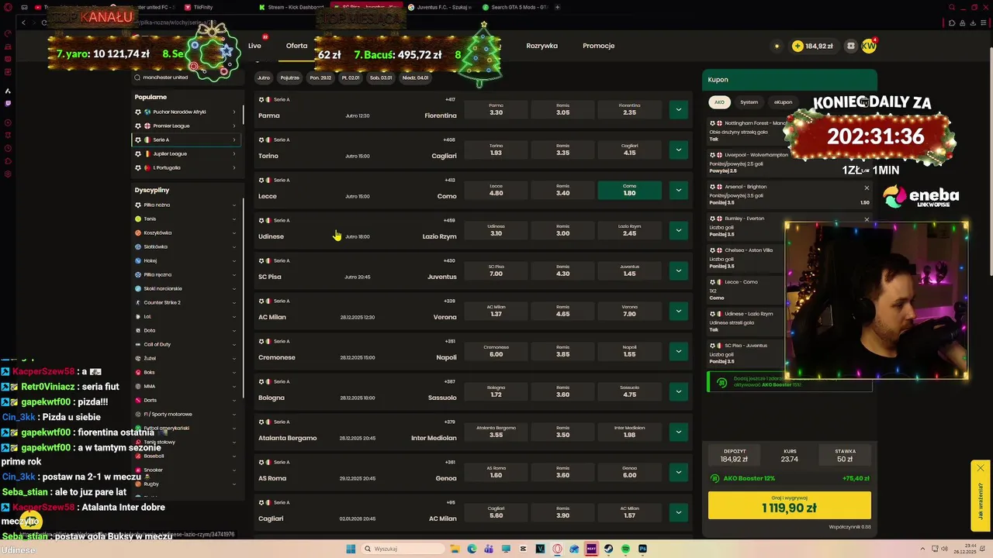The height and width of the screenshot is (558, 993).
Task: Click the Boks sport icon
Action: pos(138,372)
